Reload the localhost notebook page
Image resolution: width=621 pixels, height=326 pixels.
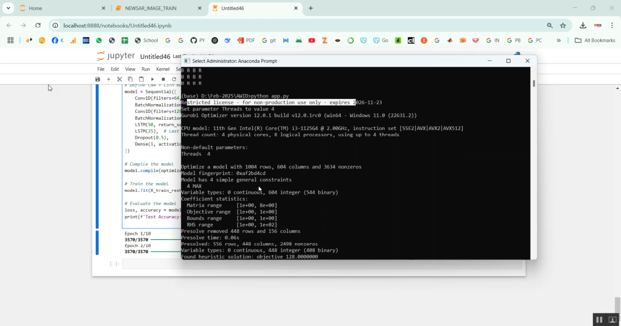coord(38,25)
